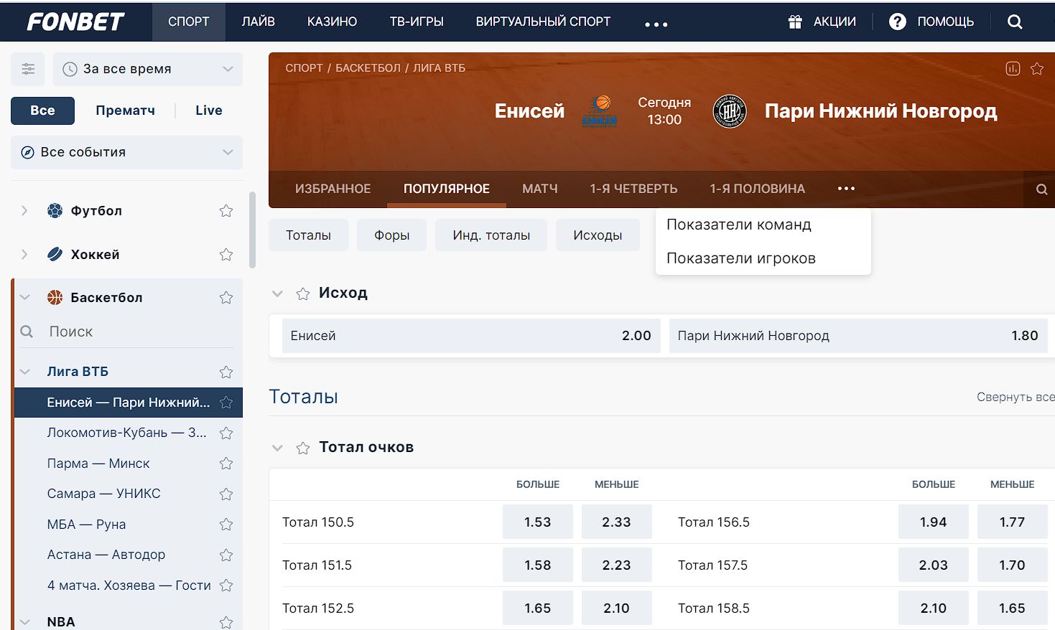This screenshot has height=630, width=1055.
Task: Expand the Футбол section chevron
Action: pyautogui.click(x=24, y=210)
